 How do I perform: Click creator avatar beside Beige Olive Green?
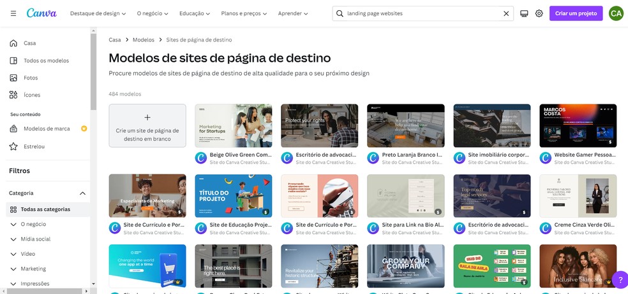coord(200,158)
